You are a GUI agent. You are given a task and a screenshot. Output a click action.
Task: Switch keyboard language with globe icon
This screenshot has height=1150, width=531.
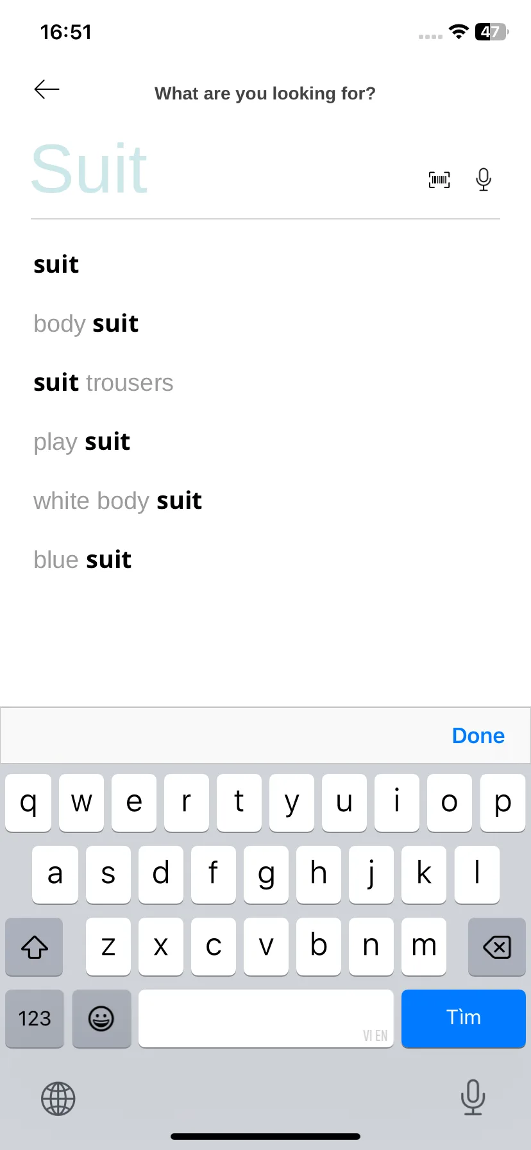pyautogui.click(x=58, y=1099)
